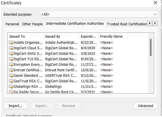This screenshot has width=162, height=117.
Task: Switch to the Personal tab
Action: tap(12, 24)
